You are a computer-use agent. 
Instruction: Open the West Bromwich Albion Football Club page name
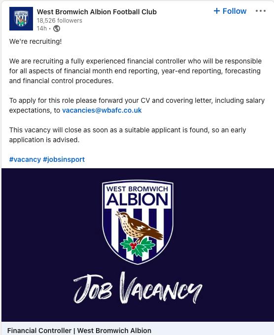tap(97, 12)
